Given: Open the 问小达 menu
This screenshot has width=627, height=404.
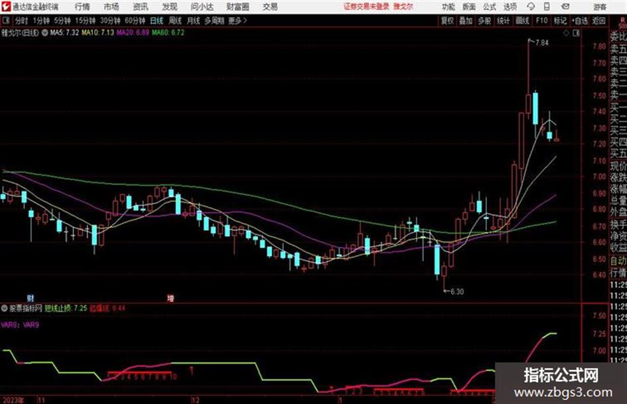Looking at the screenshot, I should [202, 7].
